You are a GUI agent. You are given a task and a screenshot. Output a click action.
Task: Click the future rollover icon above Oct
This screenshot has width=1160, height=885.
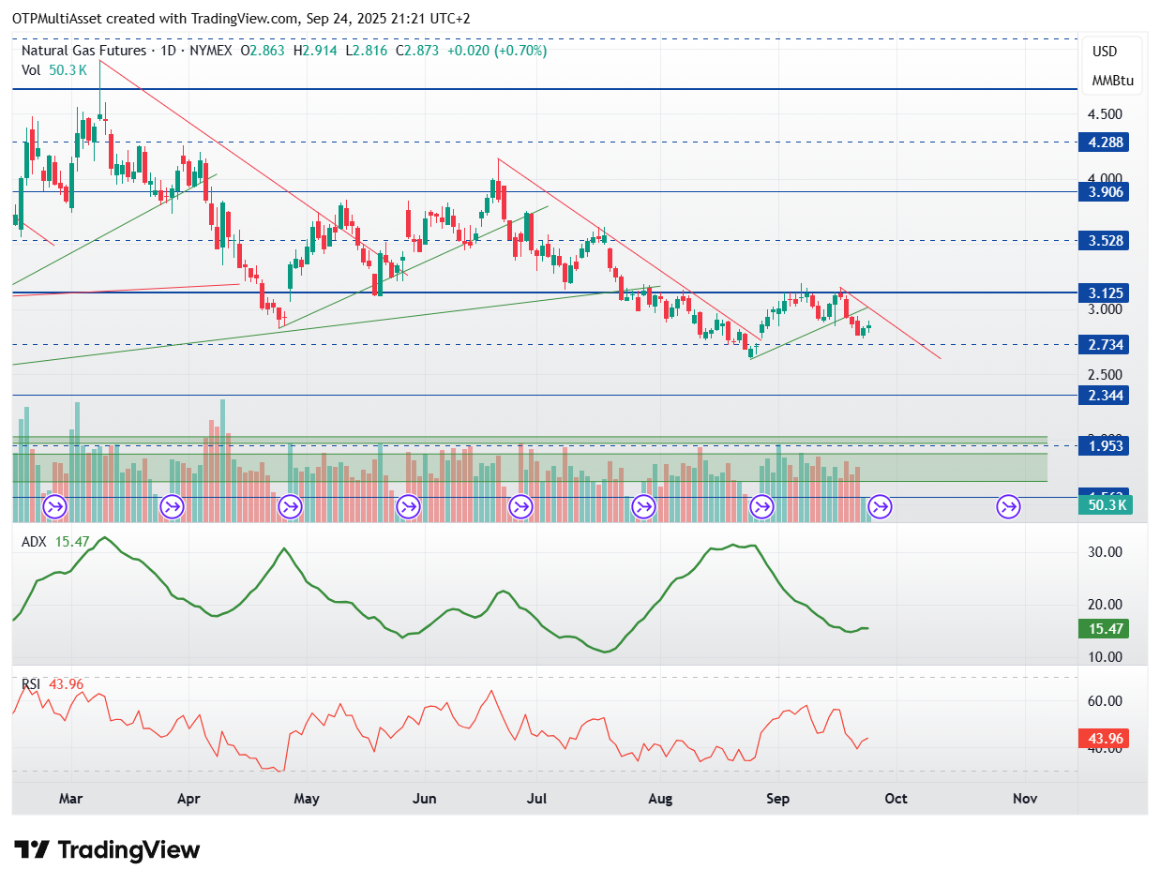[880, 507]
